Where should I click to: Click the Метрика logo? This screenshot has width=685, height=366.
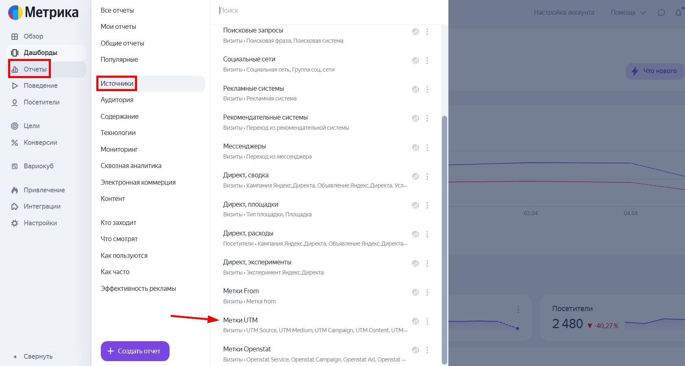point(43,13)
